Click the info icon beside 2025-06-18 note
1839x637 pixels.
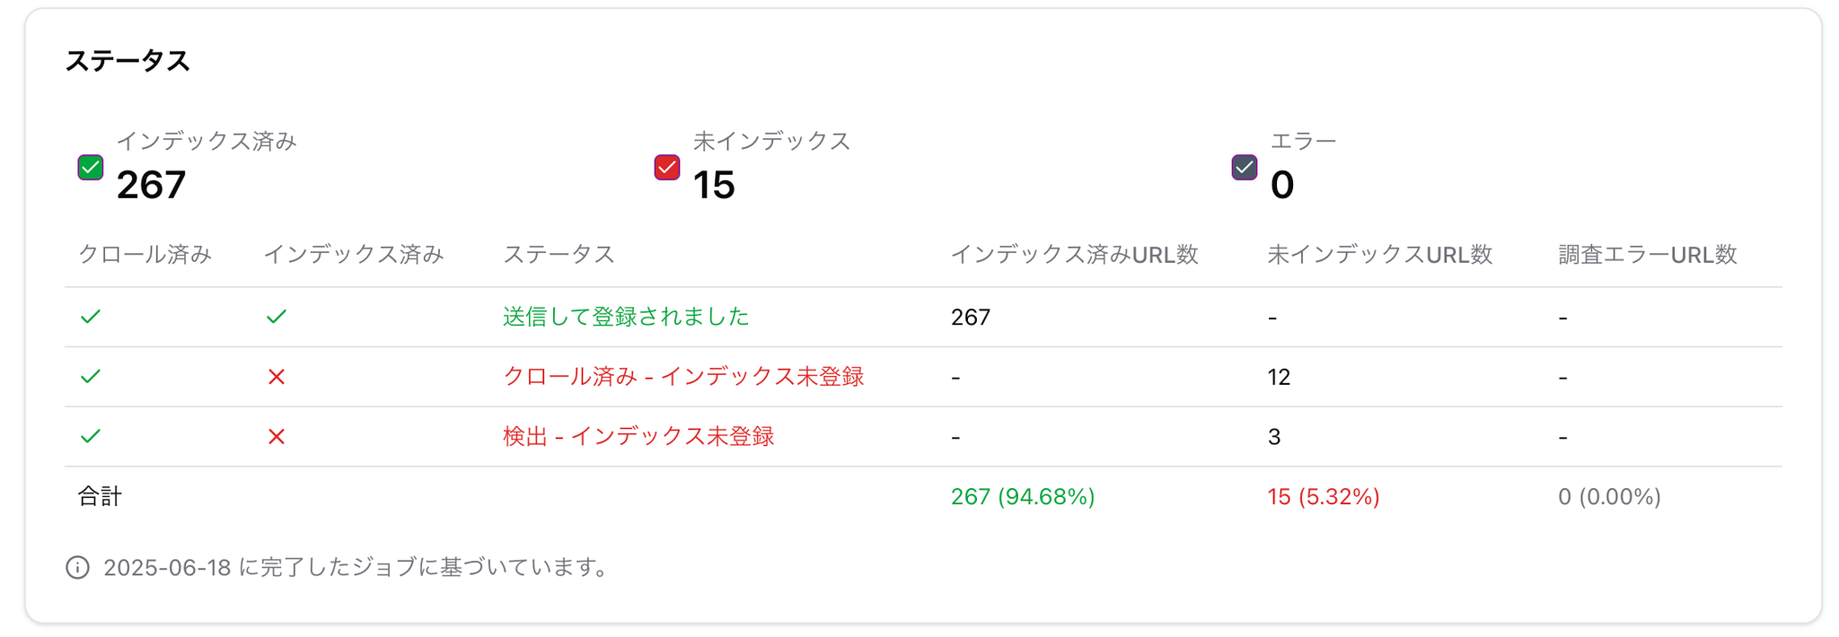pos(78,568)
